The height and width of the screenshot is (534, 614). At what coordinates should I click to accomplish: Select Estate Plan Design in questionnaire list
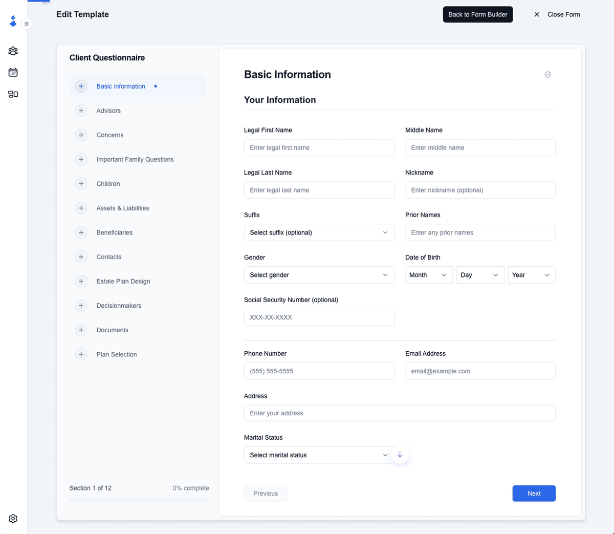pyautogui.click(x=123, y=282)
